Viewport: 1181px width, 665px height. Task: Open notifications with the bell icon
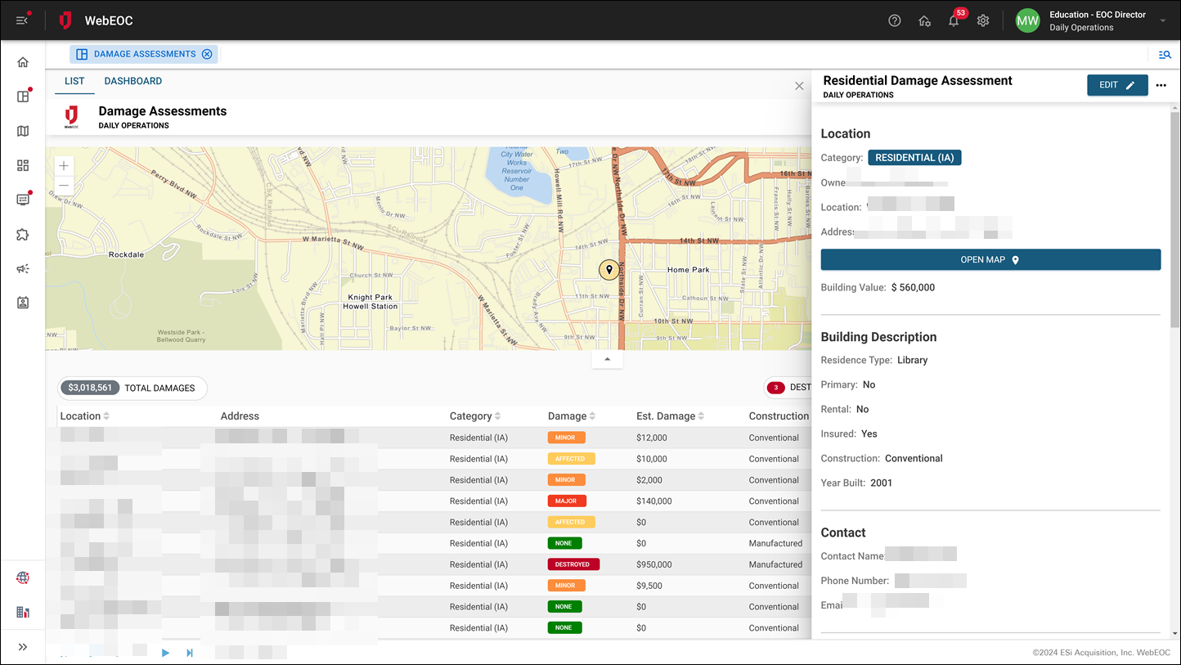click(953, 20)
